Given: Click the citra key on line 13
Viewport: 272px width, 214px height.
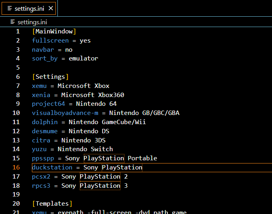Looking at the screenshot, I should click(x=41, y=140).
